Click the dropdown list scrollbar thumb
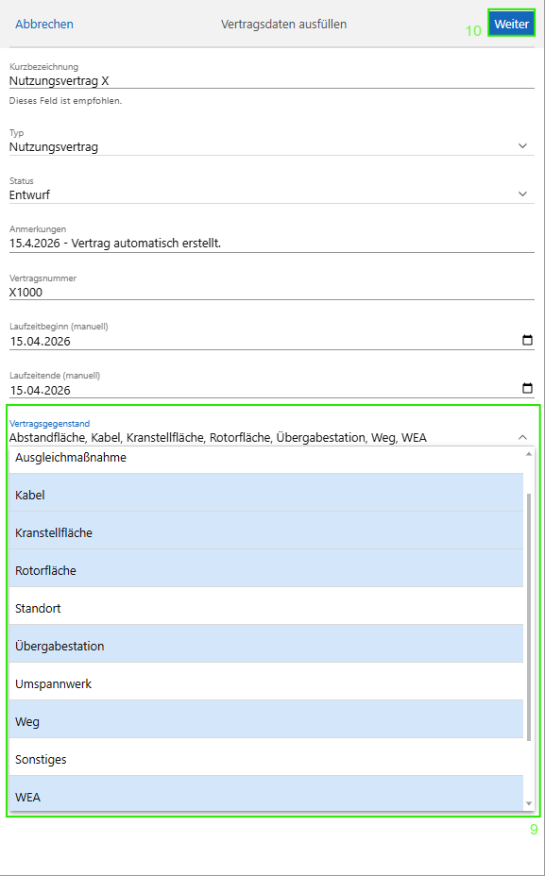 point(529,617)
